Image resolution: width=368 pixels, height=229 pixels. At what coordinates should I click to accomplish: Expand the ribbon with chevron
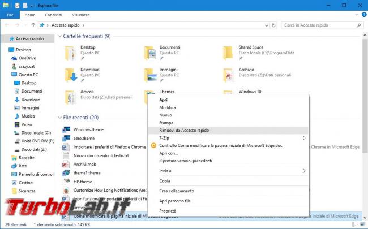tap(356, 15)
